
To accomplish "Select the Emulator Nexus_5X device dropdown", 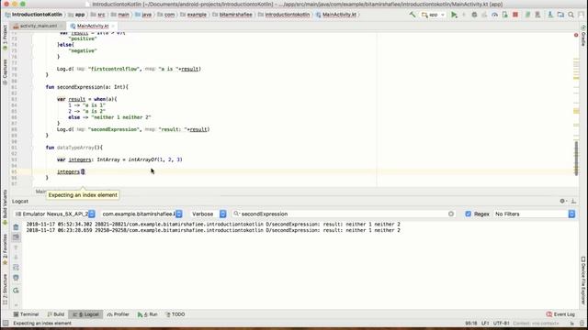I will pyautogui.click(x=55, y=214).
